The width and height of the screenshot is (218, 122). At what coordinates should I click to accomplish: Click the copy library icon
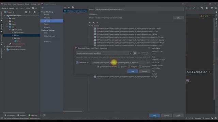[x=73, y=7]
